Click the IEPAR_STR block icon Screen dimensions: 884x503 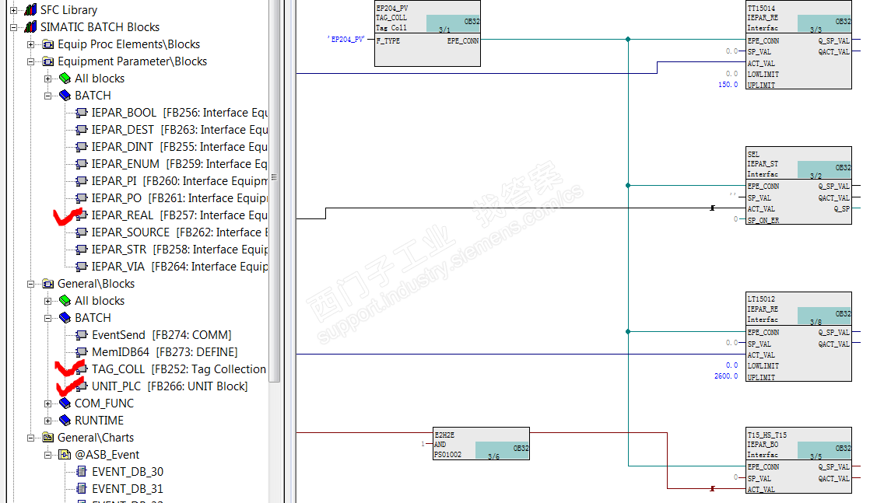click(82, 250)
